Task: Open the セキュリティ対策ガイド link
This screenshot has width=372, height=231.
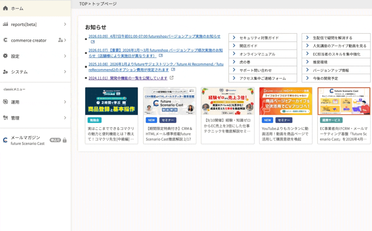Action: (x=259, y=38)
